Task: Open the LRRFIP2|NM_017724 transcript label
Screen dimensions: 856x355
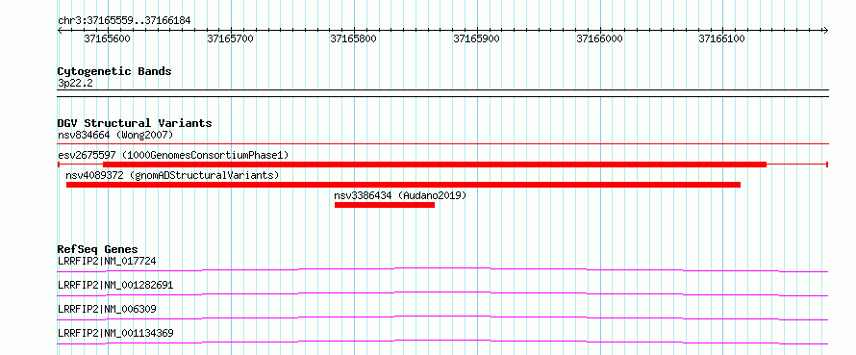Action: 107,261
